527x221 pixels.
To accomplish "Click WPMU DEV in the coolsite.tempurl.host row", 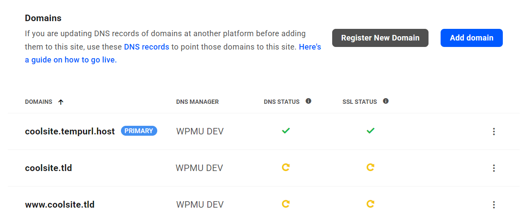I will pyautogui.click(x=200, y=131).
